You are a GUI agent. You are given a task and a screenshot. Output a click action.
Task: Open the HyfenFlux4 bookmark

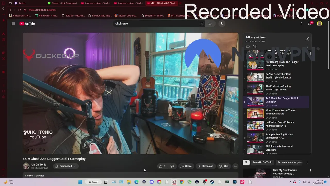(x=47, y=16)
